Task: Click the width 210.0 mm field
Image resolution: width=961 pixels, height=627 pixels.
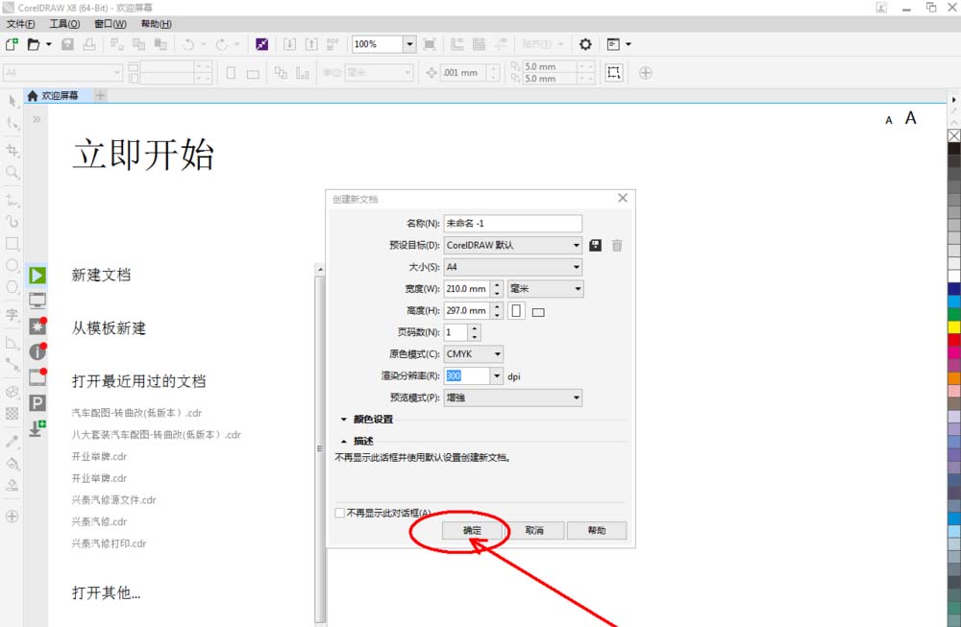Action: (x=466, y=288)
